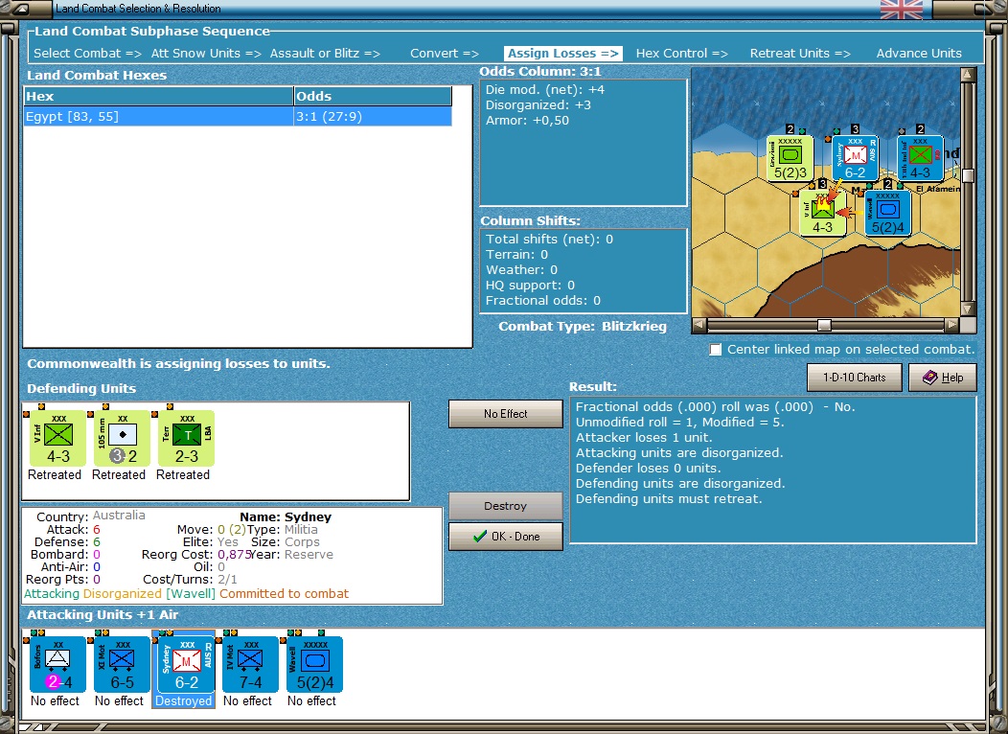The width and height of the screenshot is (1008, 734).
Task: Click the attacked V Inf 4-3 map counter
Action: tap(822, 213)
